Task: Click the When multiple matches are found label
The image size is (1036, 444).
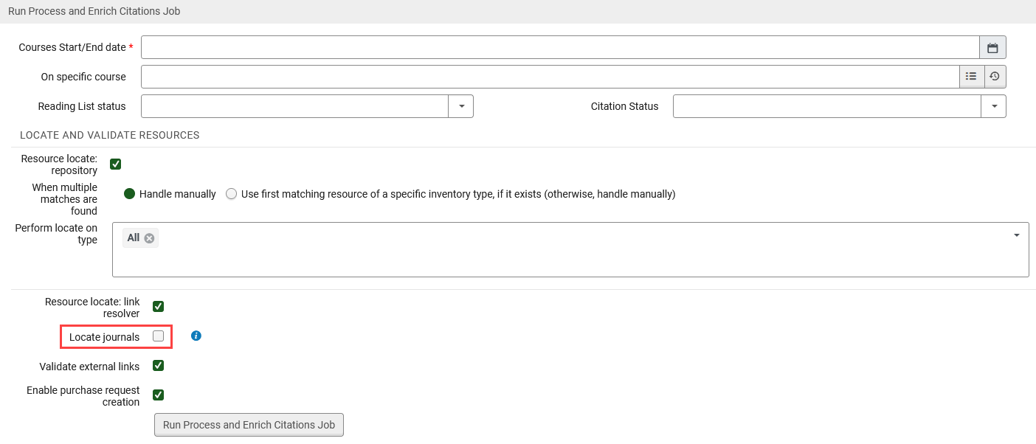Action: (x=64, y=199)
